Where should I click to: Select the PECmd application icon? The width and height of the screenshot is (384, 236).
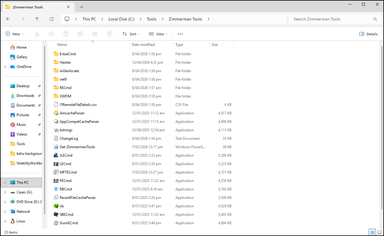pyautogui.click(x=56, y=181)
